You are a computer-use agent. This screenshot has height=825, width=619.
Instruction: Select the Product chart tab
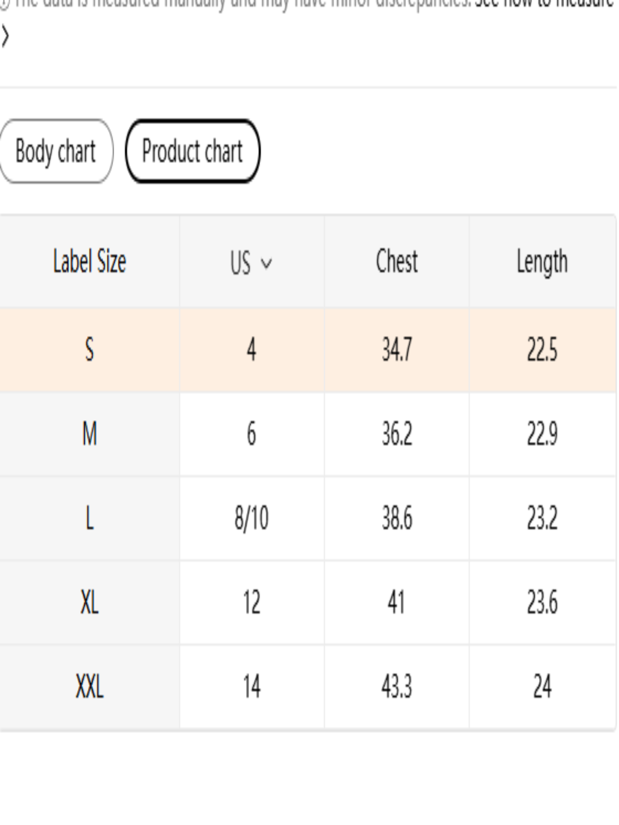(x=192, y=151)
